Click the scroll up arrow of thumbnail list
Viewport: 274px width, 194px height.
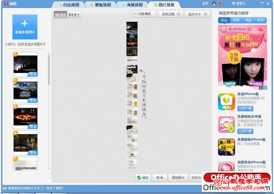(x=49, y=54)
